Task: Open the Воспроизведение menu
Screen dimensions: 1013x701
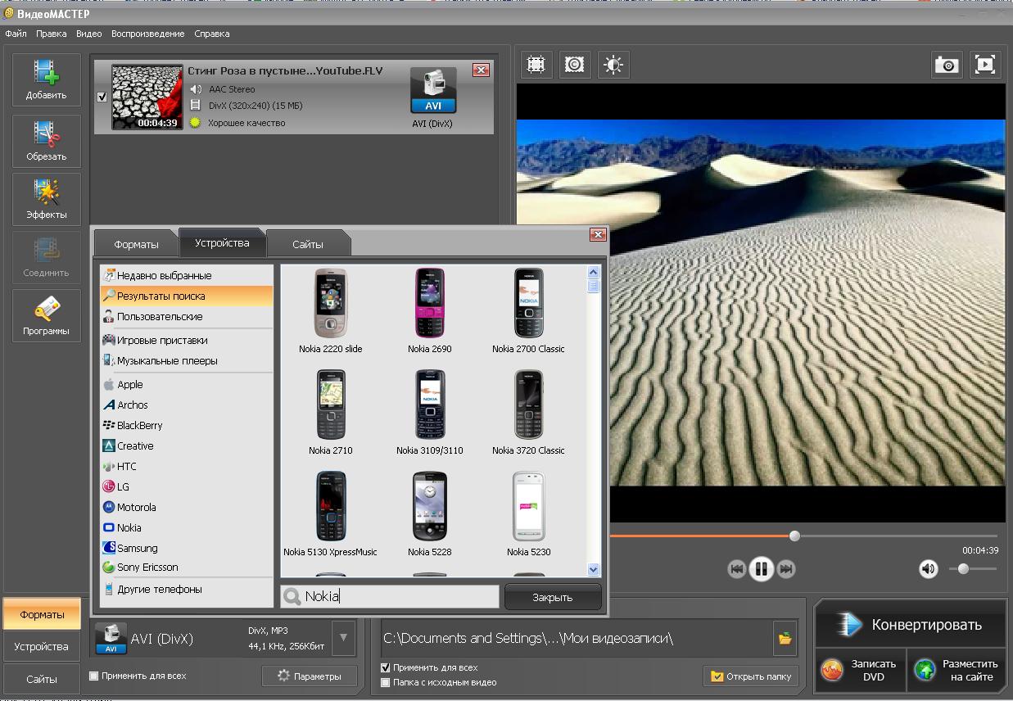Action: 147,34
